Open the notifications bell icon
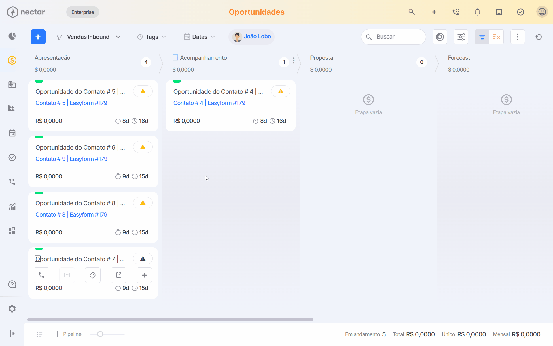This screenshot has width=553, height=346. [x=477, y=12]
